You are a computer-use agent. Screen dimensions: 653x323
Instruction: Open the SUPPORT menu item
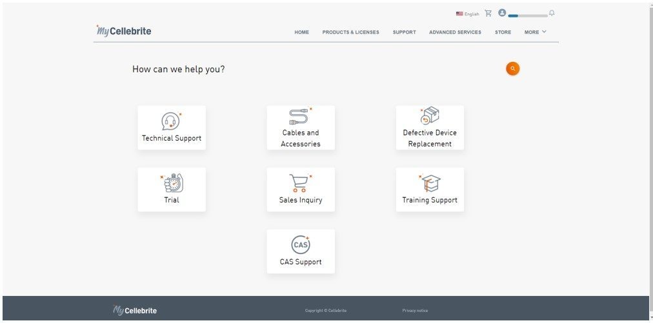[x=404, y=32]
